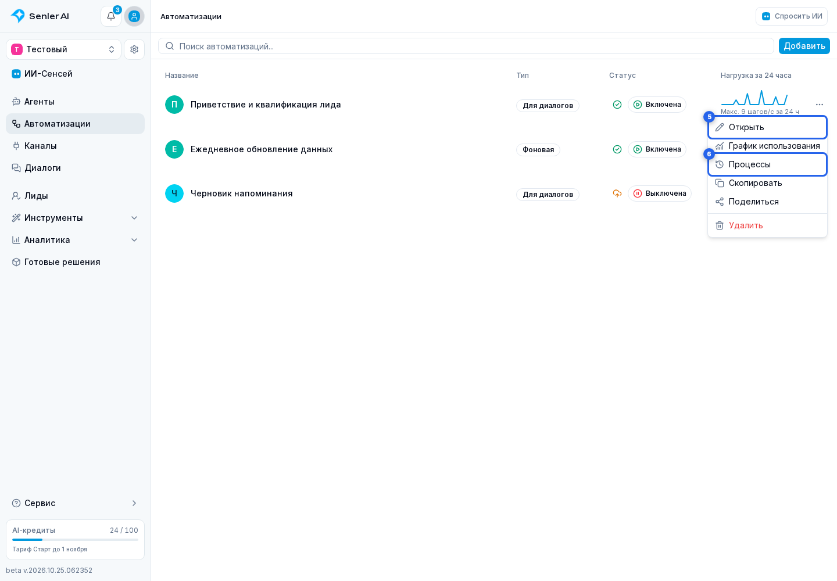The height and width of the screenshot is (581, 837).
Task: Expand the Сервис submenu
Action: tap(75, 503)
